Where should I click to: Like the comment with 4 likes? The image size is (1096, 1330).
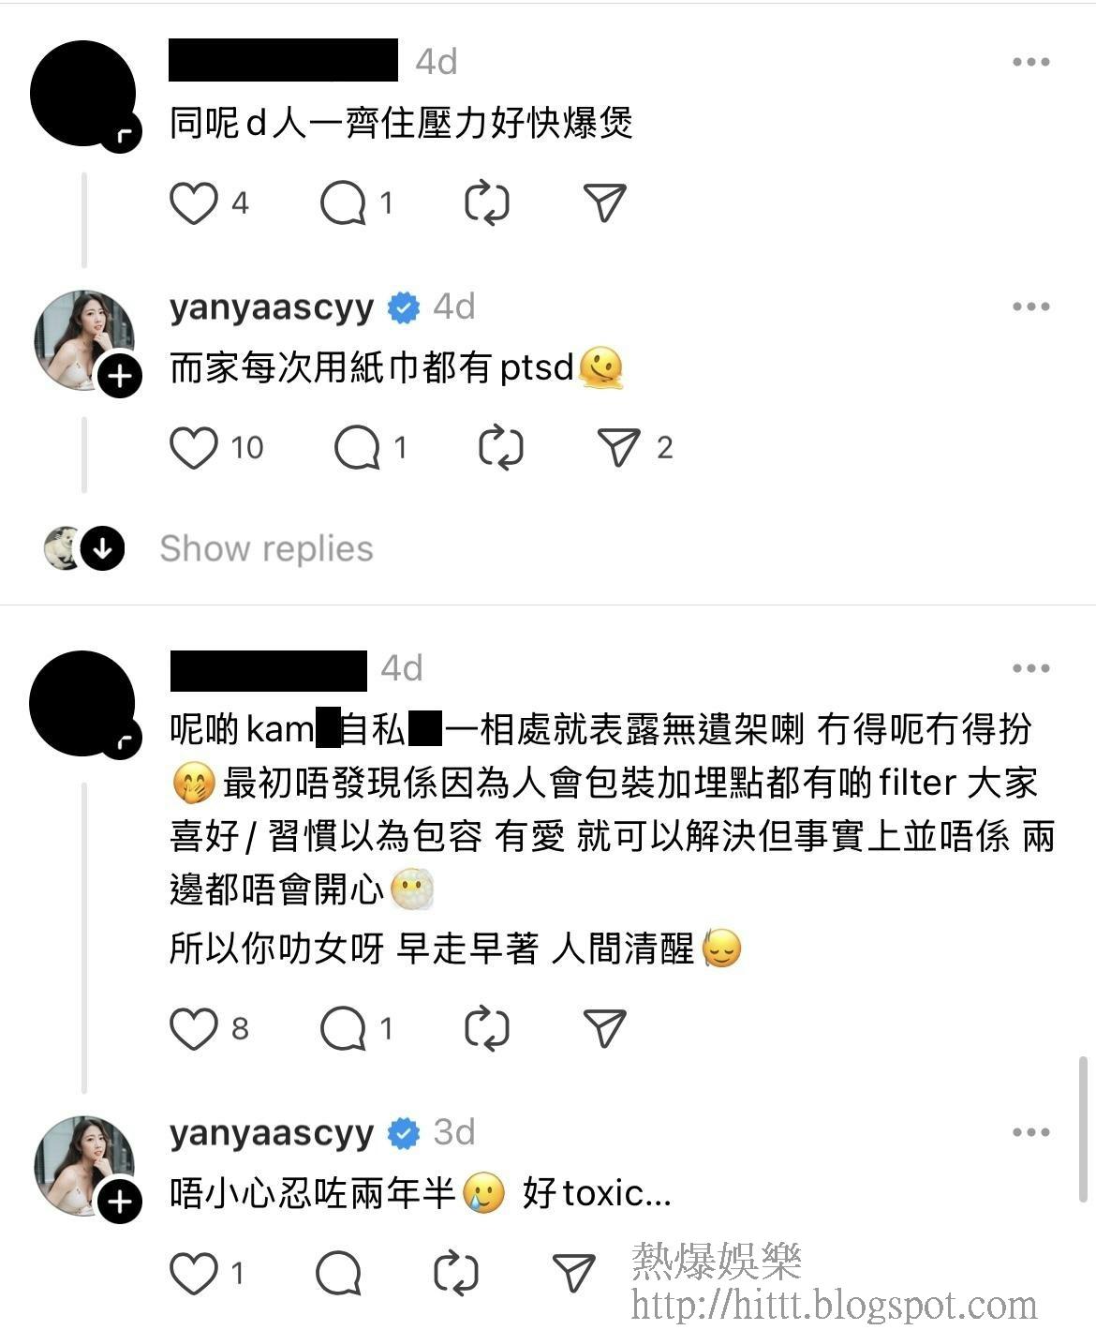(193, 202)
